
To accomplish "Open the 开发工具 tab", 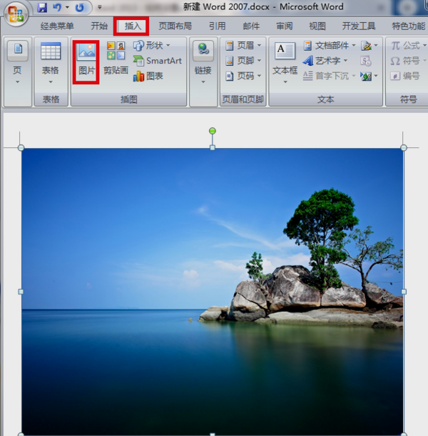I will tap(359, 26).
